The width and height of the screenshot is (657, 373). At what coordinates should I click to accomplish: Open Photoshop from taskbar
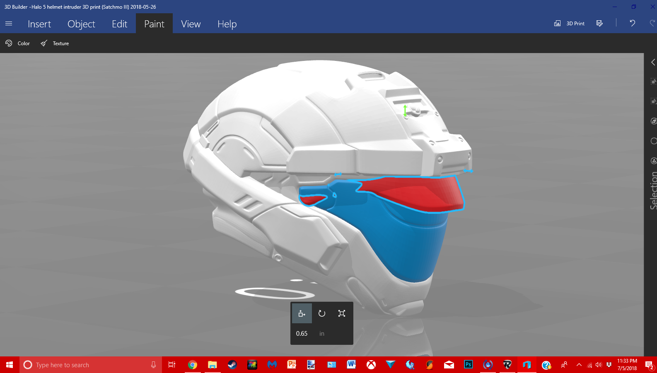(x=468, y=365)
